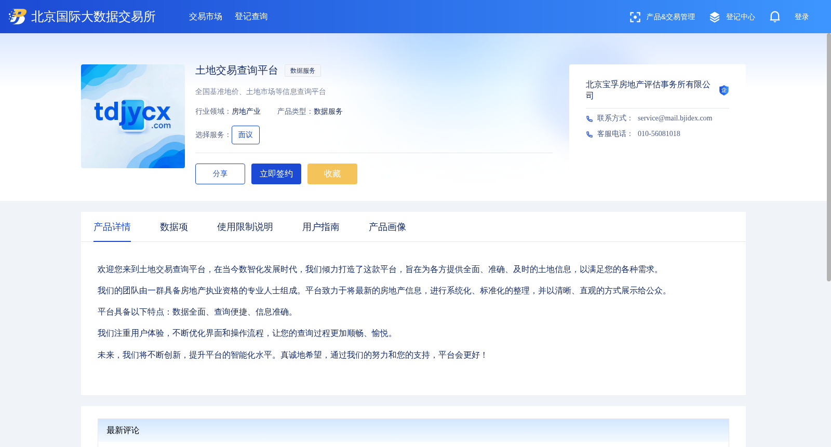The height and width of the screenshot is (447, 831).
Task: Click the 土地交易查询平台 product title
Action: [237, 71]
